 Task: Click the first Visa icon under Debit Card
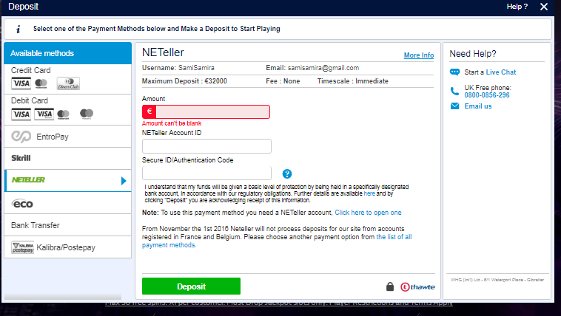(21, 114)
